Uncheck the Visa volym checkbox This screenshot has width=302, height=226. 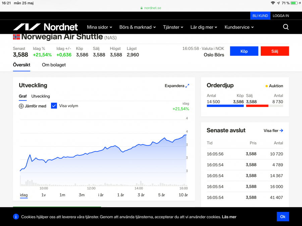(x=54, y=106)
